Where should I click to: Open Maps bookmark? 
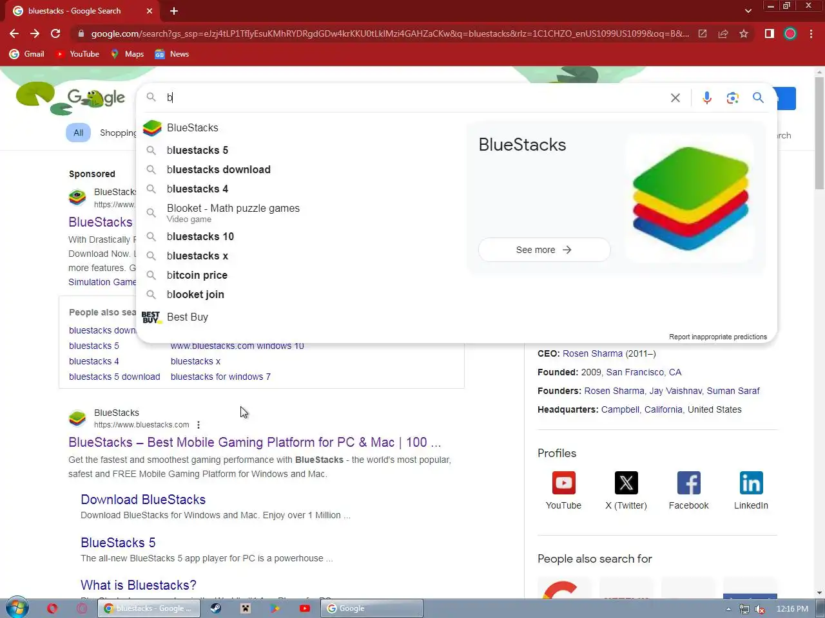(x=127, y=54)
